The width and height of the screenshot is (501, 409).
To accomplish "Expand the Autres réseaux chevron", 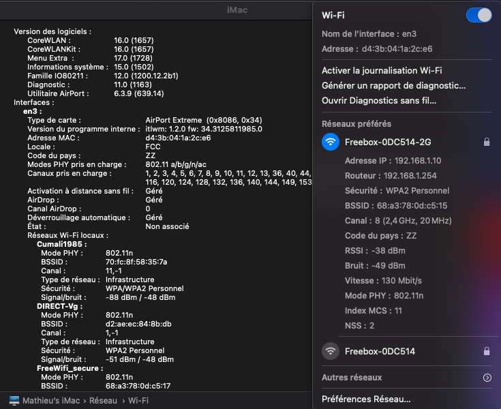I will click(x=487, y=378).
